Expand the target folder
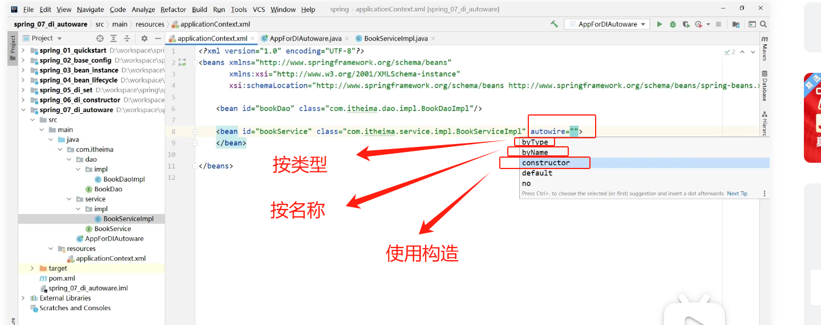 coord(33,268)
